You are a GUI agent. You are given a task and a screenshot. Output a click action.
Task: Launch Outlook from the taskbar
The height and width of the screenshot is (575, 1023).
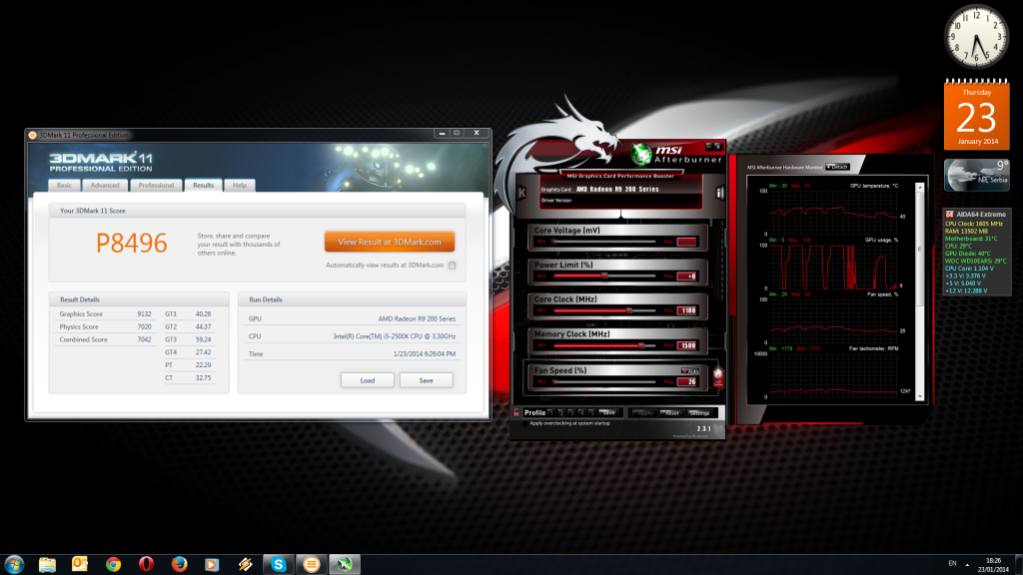[80, 564]
